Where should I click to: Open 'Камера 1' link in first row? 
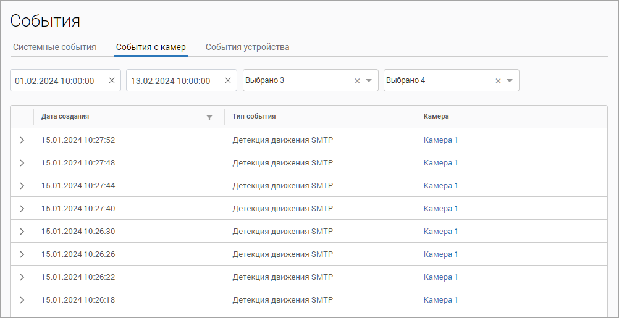pos(440,140)
